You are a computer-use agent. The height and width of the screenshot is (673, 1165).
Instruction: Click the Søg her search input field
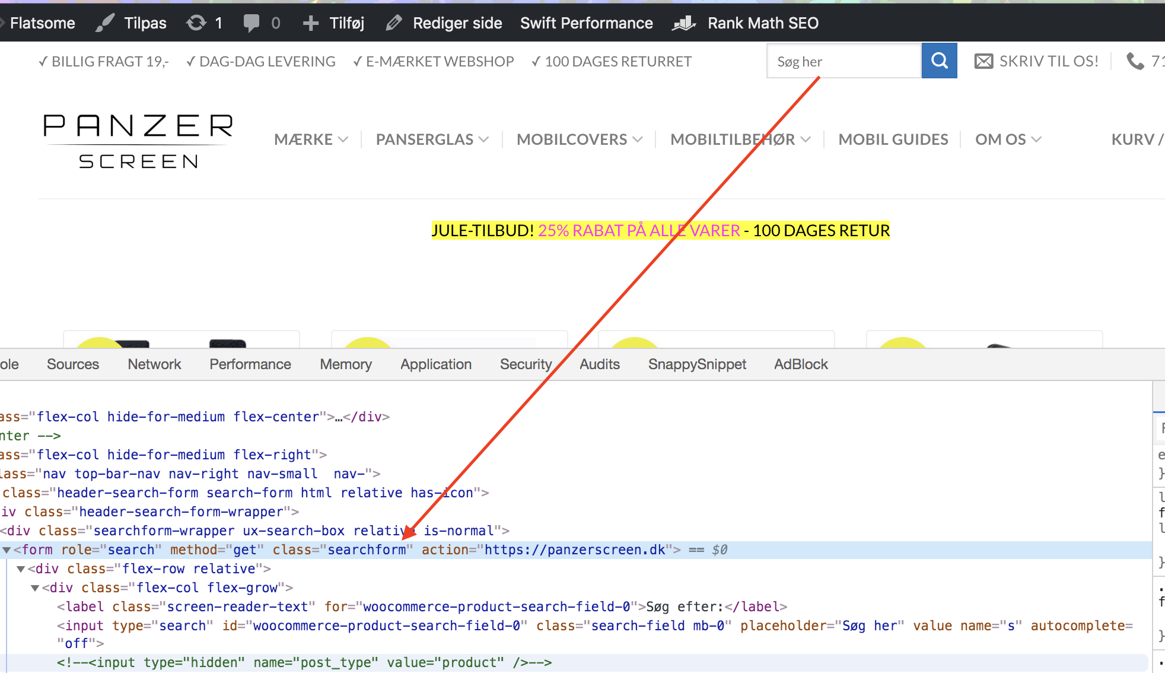click(843, 61)
